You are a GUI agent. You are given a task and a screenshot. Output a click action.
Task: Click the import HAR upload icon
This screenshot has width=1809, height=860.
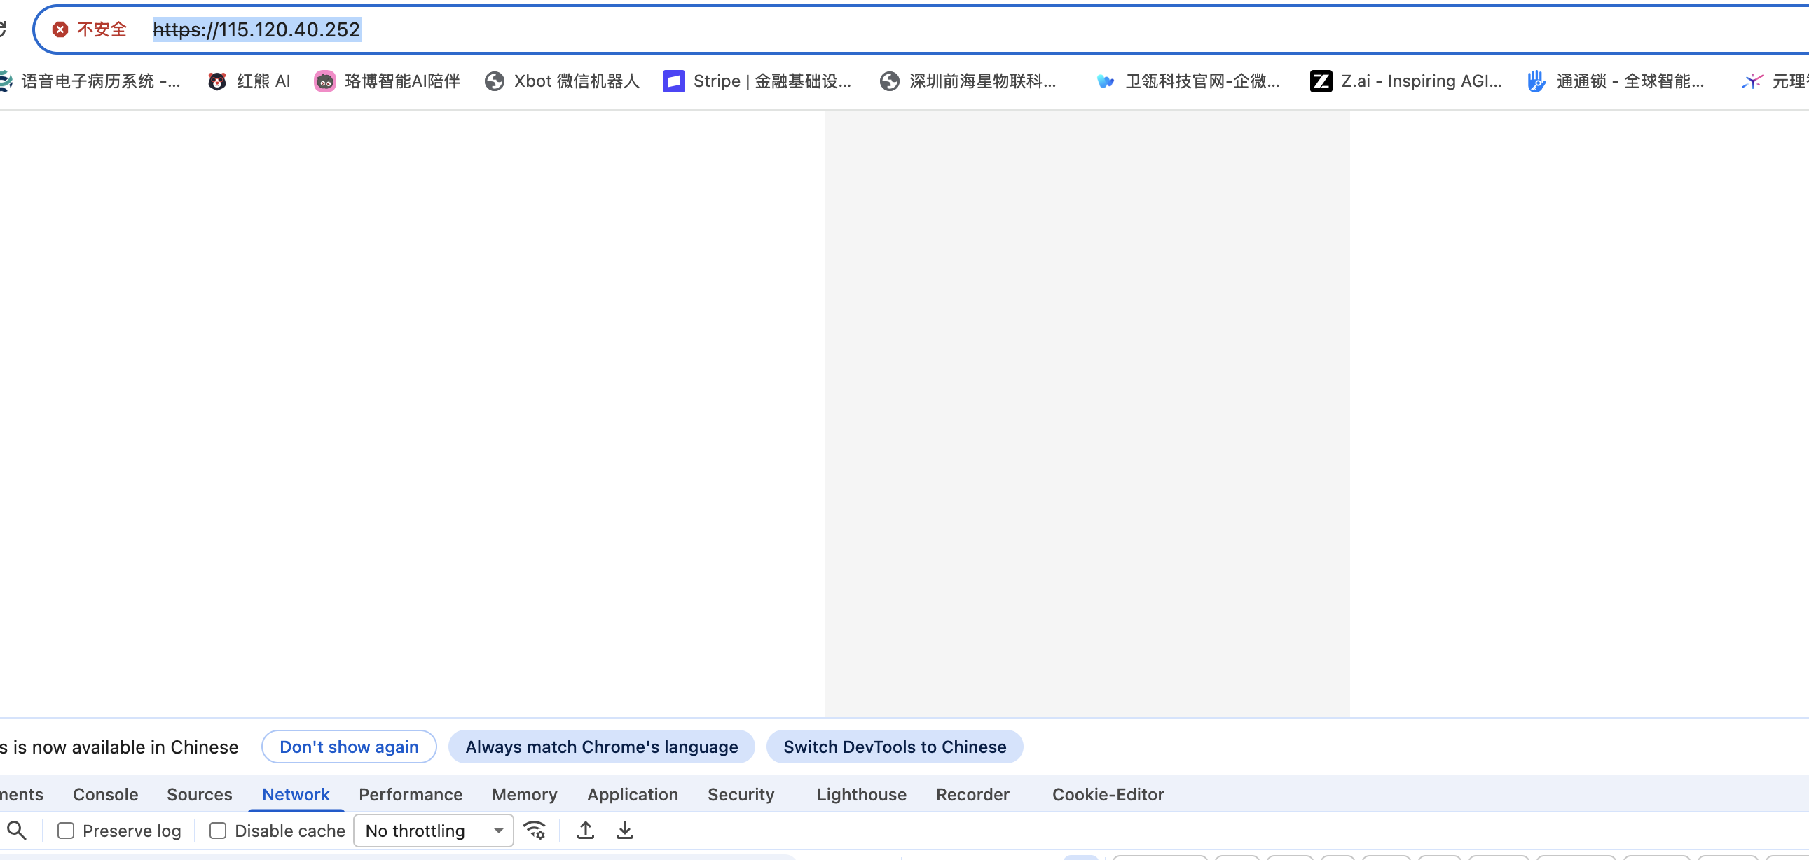point(586,831)
